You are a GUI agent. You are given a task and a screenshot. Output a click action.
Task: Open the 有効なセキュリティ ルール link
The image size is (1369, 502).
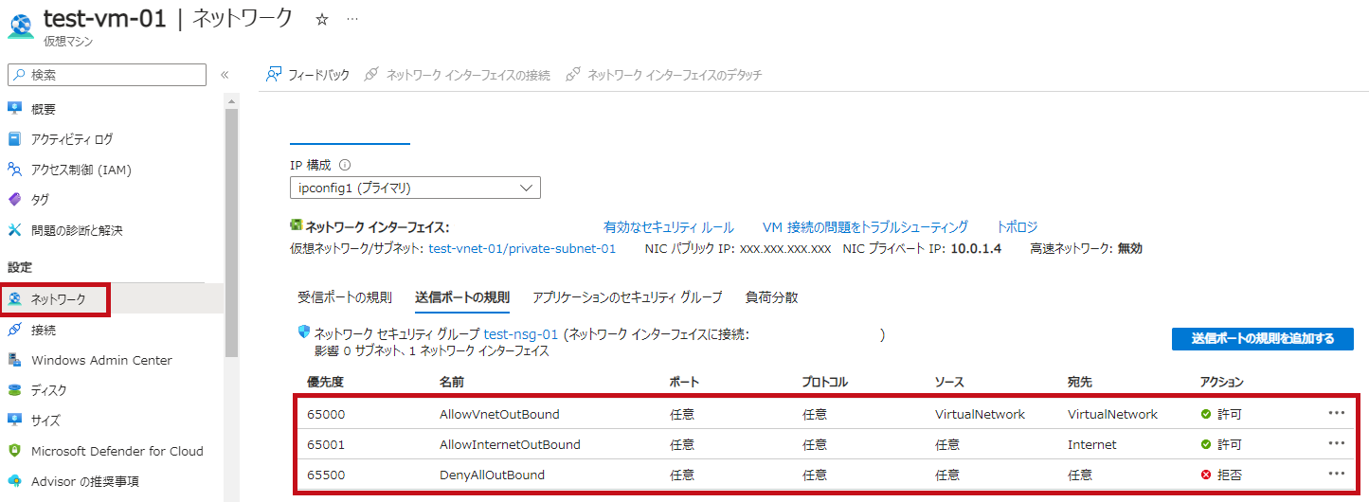[x=669, y=227]
